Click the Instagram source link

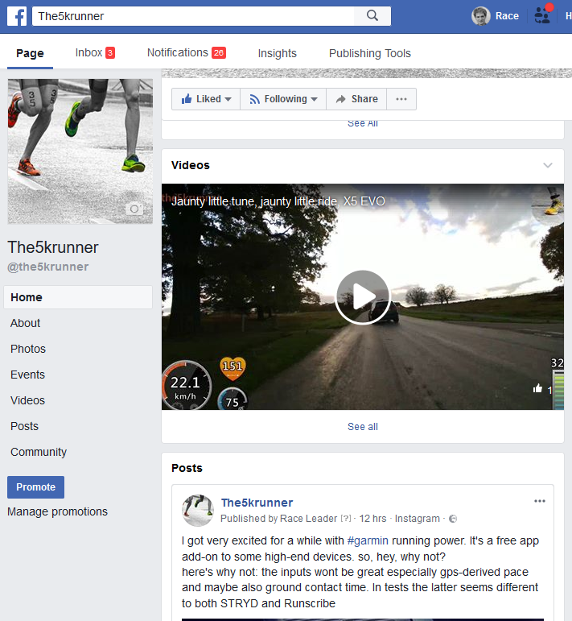pyautogui.click(x=417, y=519)
